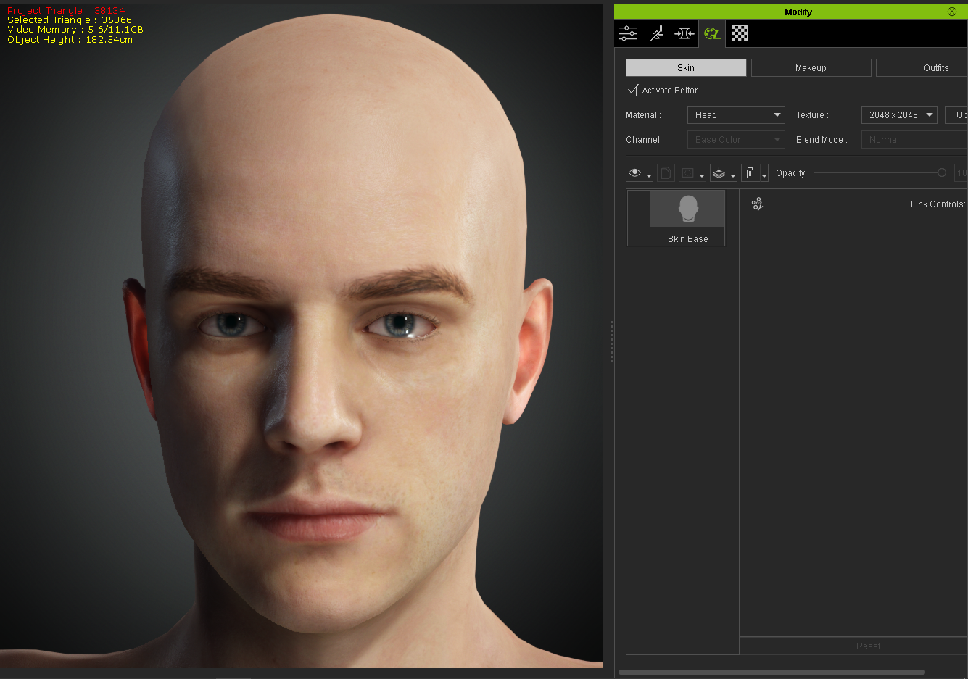Click the Link Controls label
968x679 pixels.
938,204
